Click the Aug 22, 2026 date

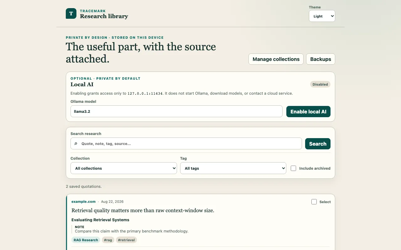point(112,202)
